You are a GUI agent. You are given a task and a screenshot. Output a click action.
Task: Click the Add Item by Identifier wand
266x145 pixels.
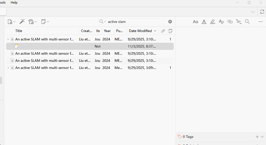[22, 22]
